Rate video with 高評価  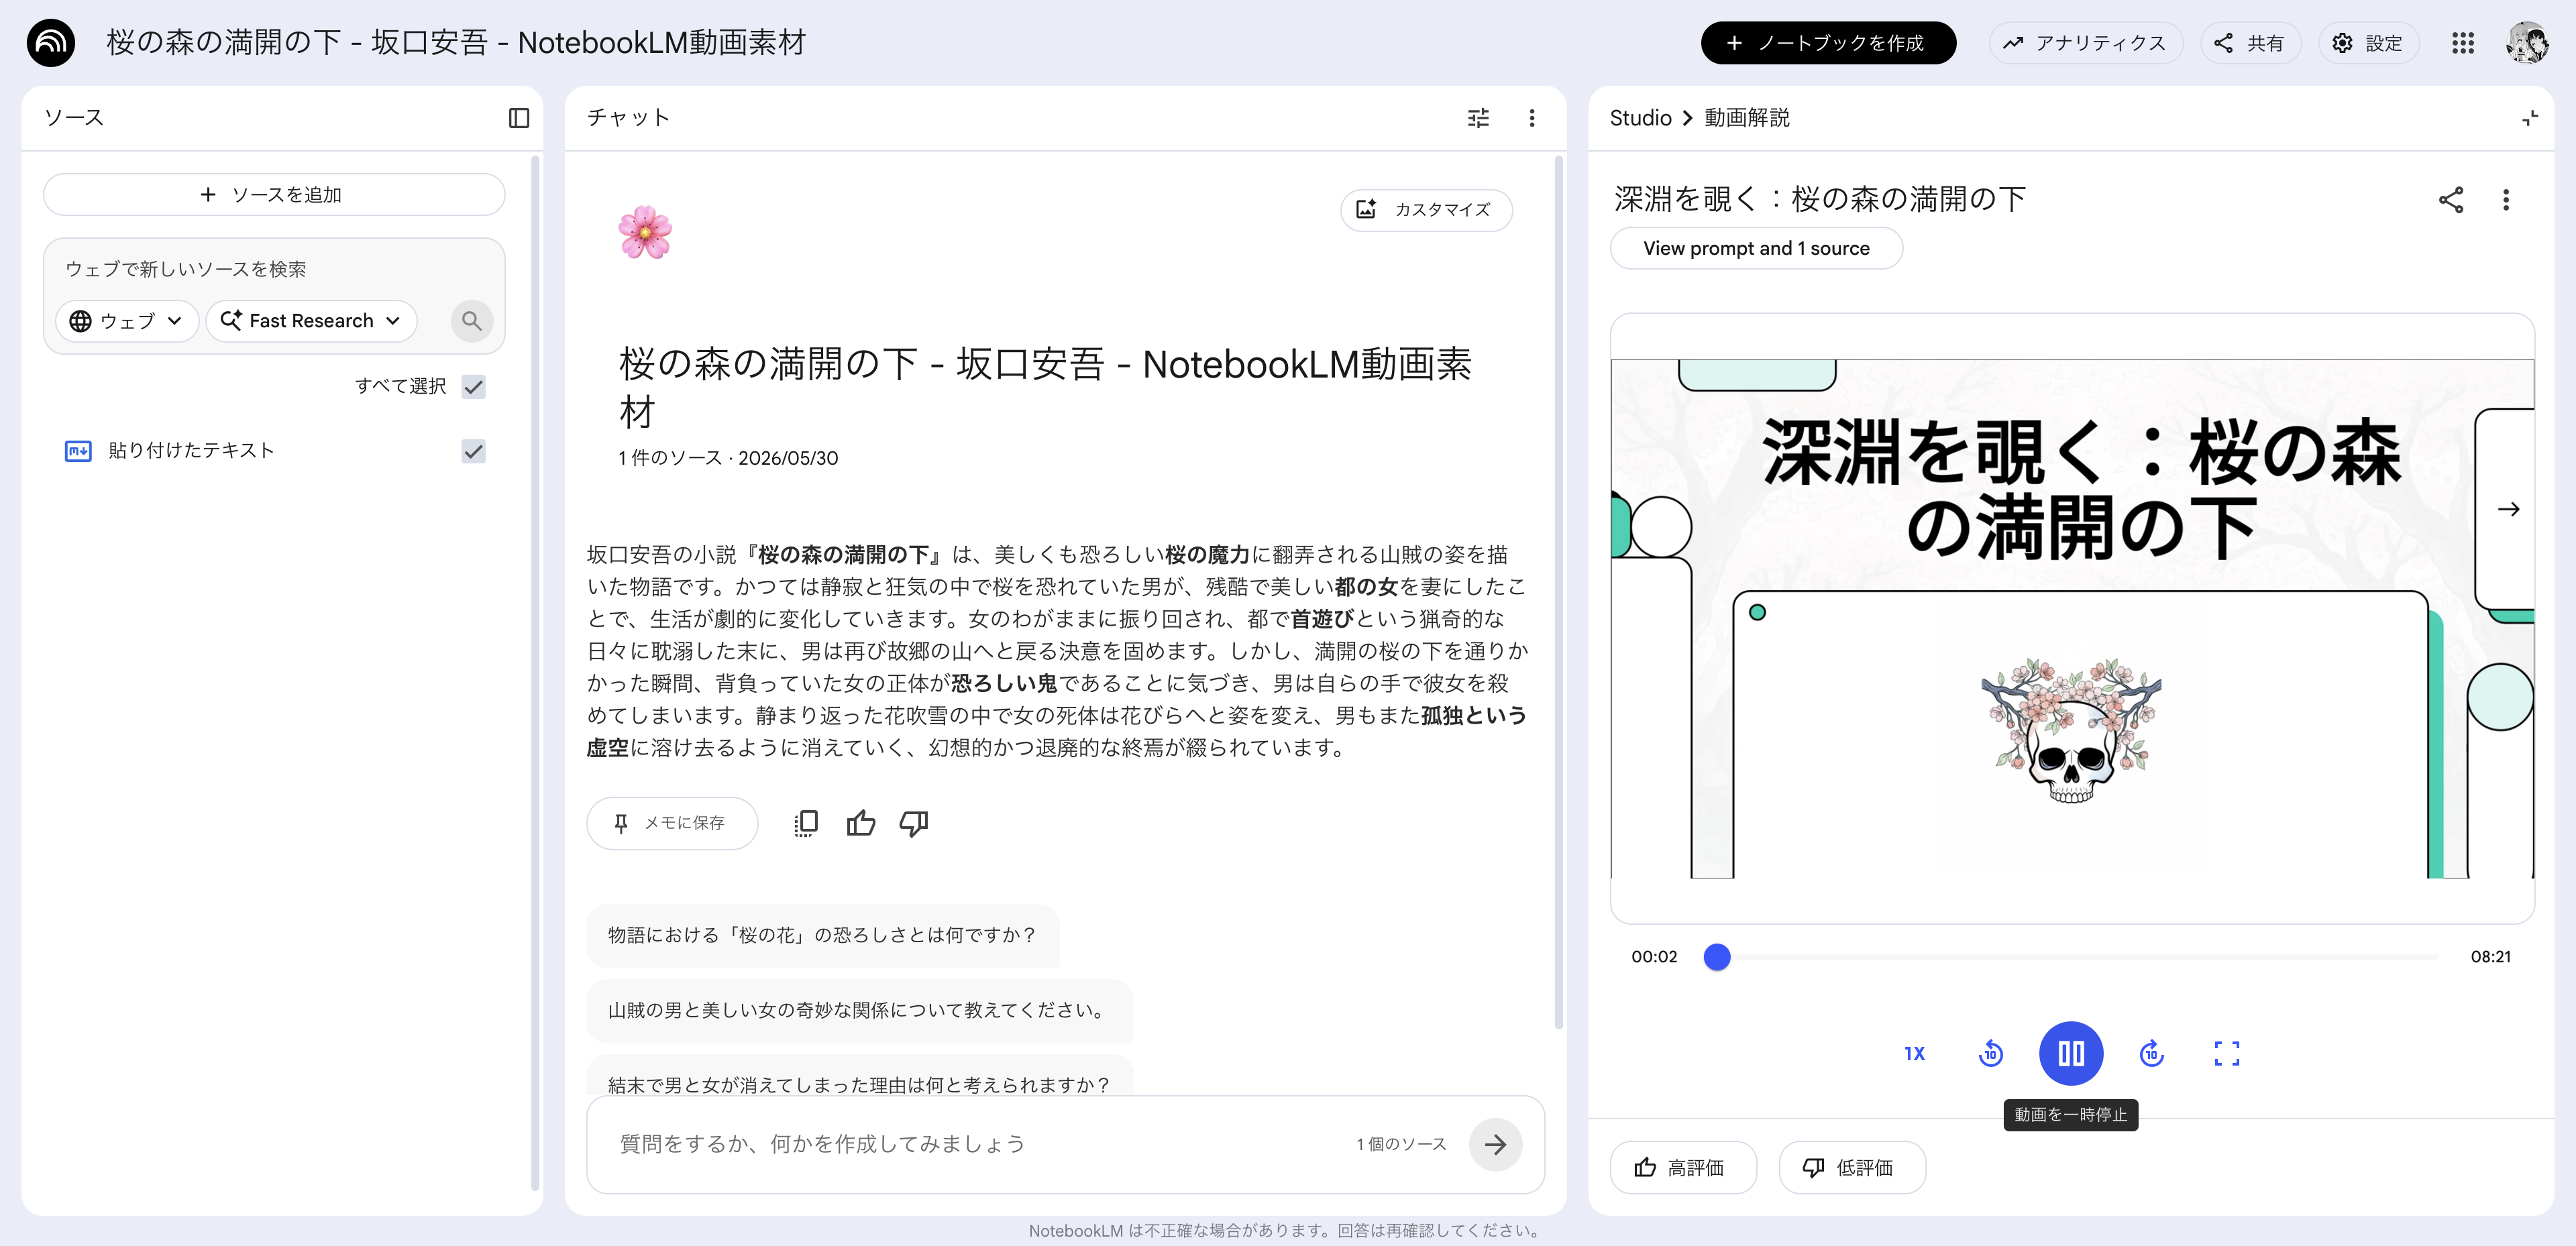[x=1682, y=1167]
